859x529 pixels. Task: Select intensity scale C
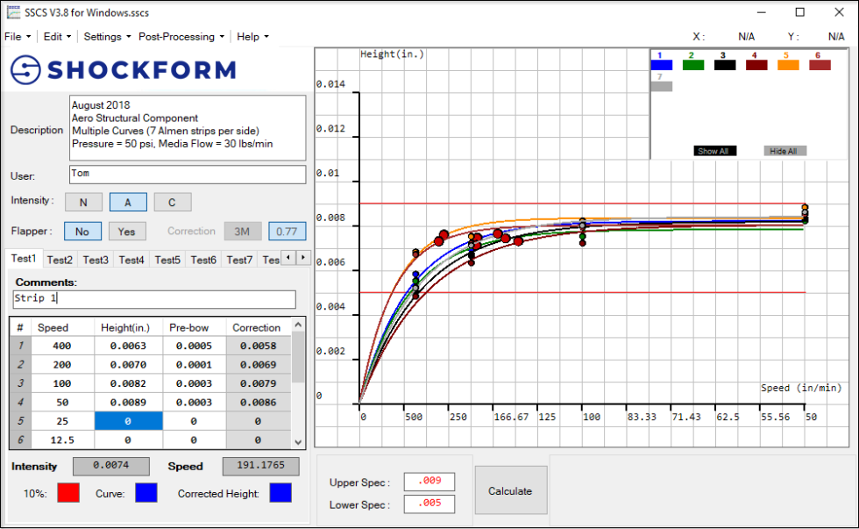173,202
